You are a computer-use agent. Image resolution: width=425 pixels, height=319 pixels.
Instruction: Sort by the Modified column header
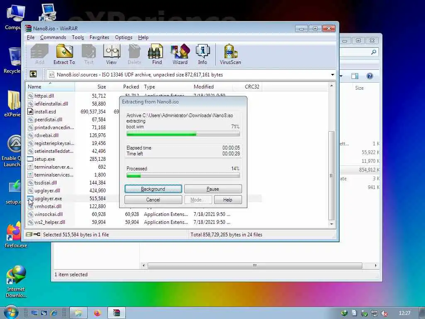coord(212,87)
